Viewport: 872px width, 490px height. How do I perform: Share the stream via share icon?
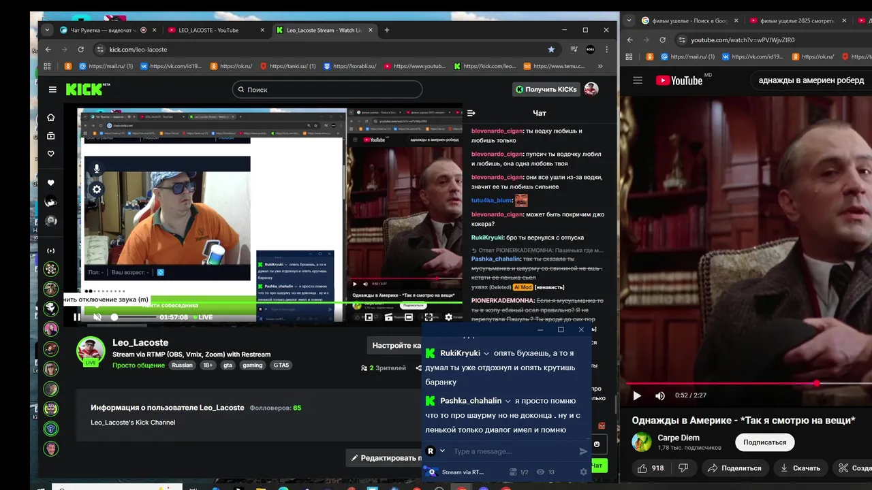(418, 367)
